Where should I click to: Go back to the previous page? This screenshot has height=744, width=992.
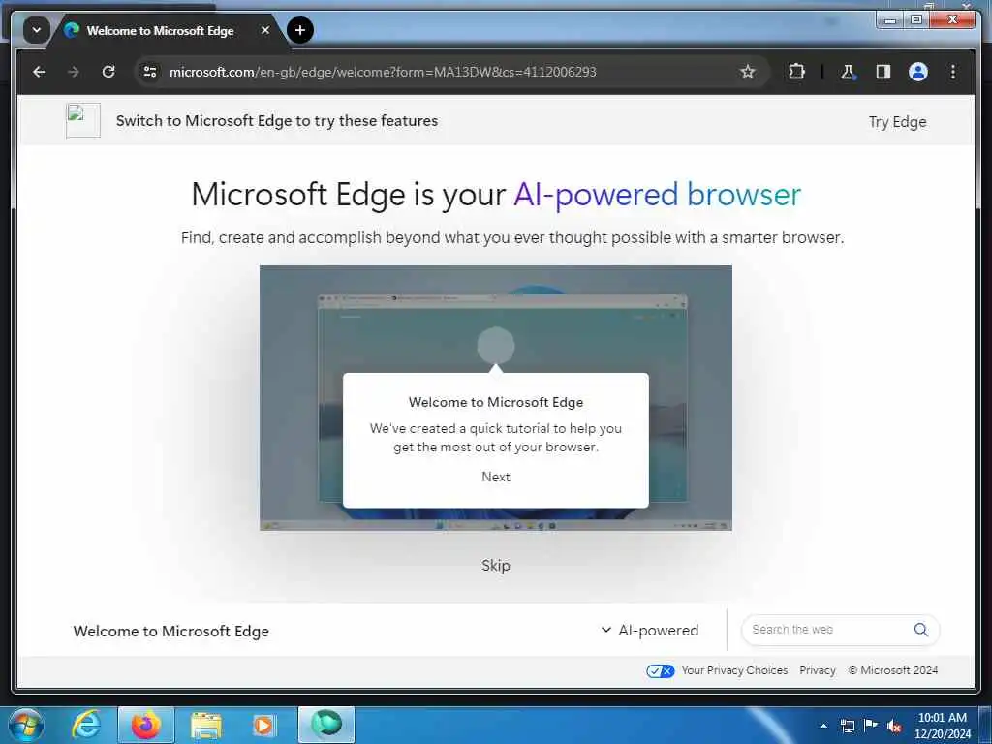pos(39,72)
